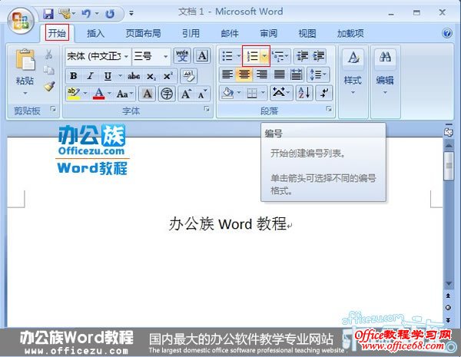Open Font dialog launcher

pos(207,109)
